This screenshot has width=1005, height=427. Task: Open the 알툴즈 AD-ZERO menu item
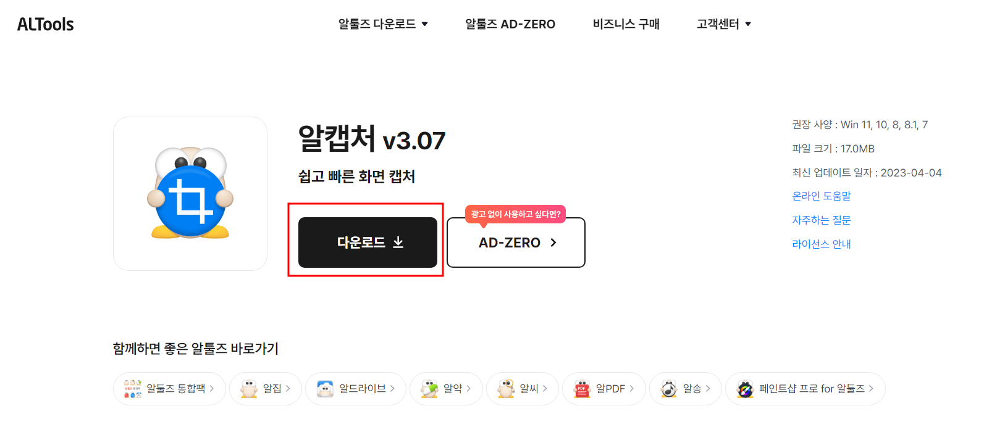[x=510, y=23]
